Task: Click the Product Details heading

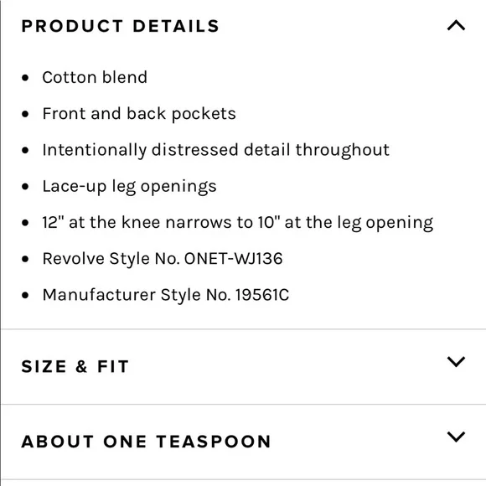Action: [121, 26]
